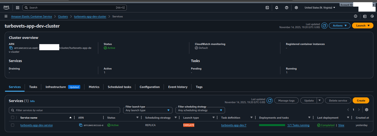Screen dimensions: 377x136
Task: Check the turbovets-app-dev-service row checkbox
Action: tap(12, 125)
